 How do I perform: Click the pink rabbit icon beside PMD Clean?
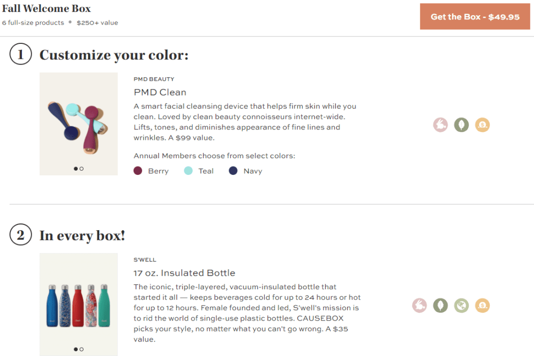441,125
